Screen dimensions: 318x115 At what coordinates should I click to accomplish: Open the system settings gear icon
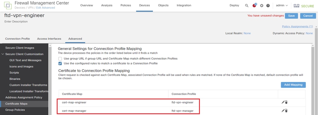(x=262, y=6)
